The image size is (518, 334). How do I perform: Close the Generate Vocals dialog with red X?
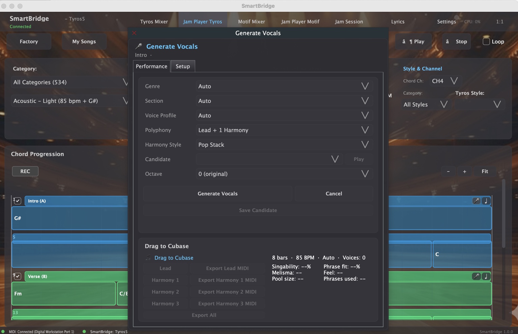point(134,33)
